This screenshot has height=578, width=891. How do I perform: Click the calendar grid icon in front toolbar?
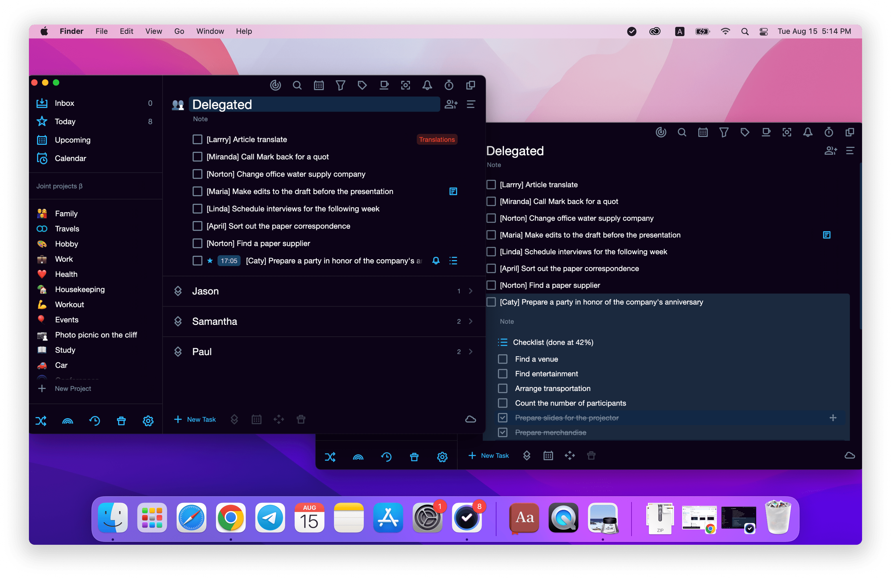tap(319, 85)
